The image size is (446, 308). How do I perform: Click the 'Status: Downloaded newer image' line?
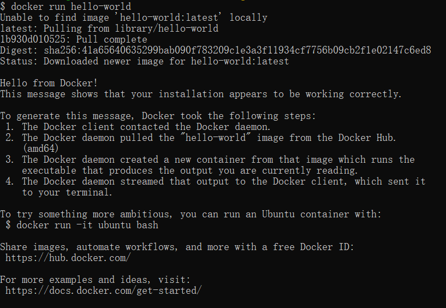145,61
